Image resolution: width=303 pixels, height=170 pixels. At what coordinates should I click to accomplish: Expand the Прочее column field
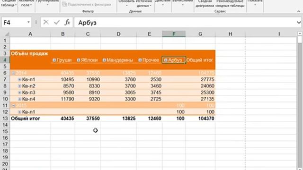point(140,60)
